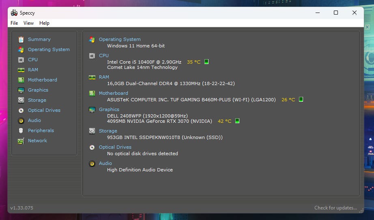The height and width of the screenshot is (220, 374).
Task: Click the Motherboard icon in summary panel
Action: point(92,94)
